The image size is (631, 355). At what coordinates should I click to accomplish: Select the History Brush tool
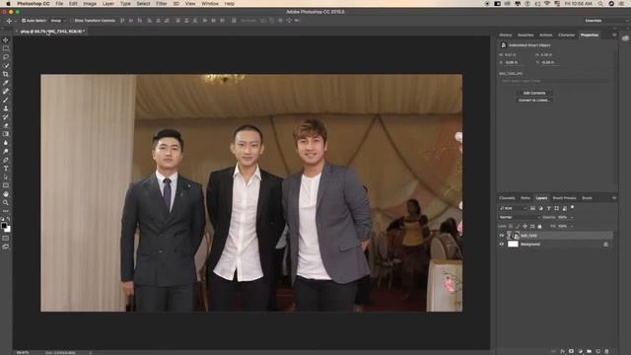click(x=6, y=117)
